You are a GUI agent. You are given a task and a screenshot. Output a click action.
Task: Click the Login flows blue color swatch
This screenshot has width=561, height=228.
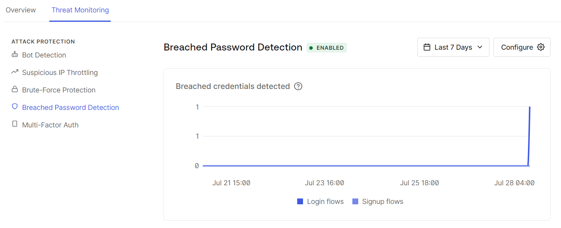(300, 202)
